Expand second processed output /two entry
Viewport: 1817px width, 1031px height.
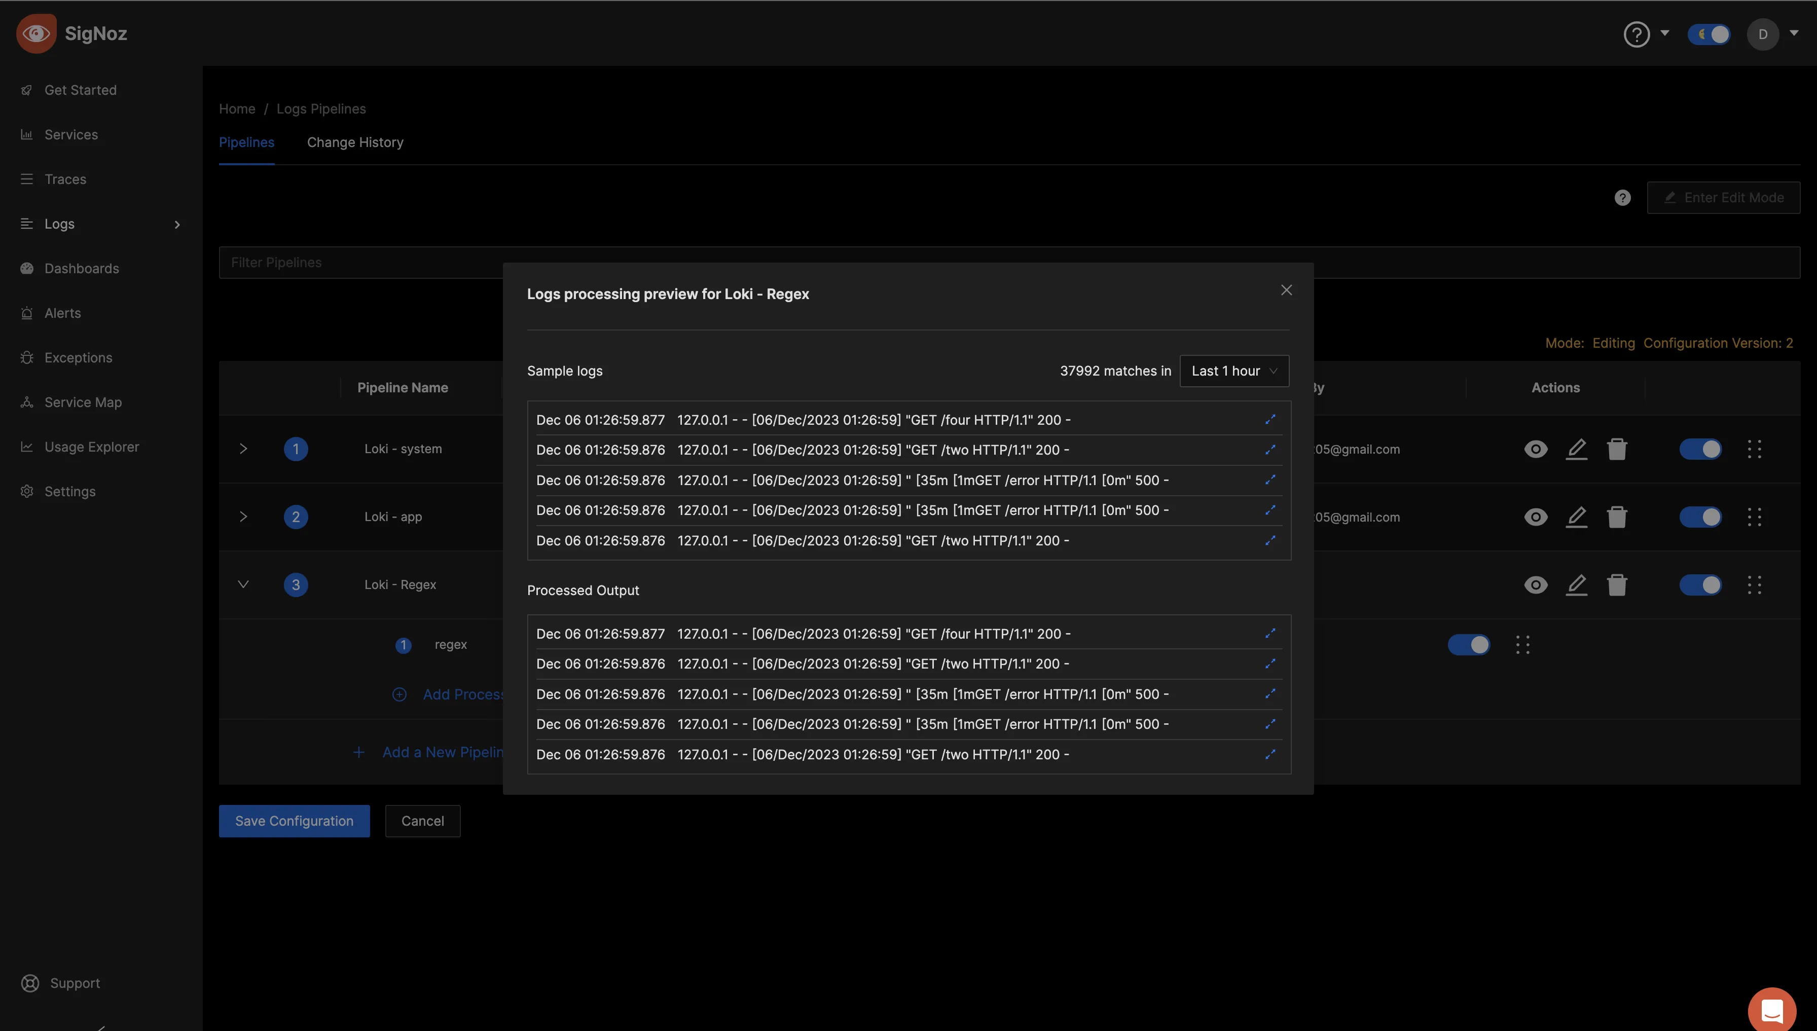1269,664
